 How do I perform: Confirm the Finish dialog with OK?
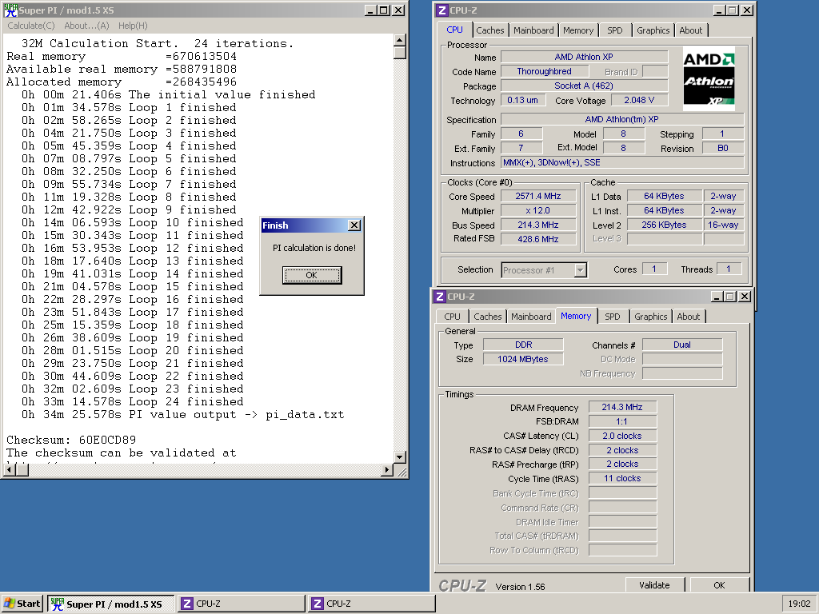click(312, 275)
